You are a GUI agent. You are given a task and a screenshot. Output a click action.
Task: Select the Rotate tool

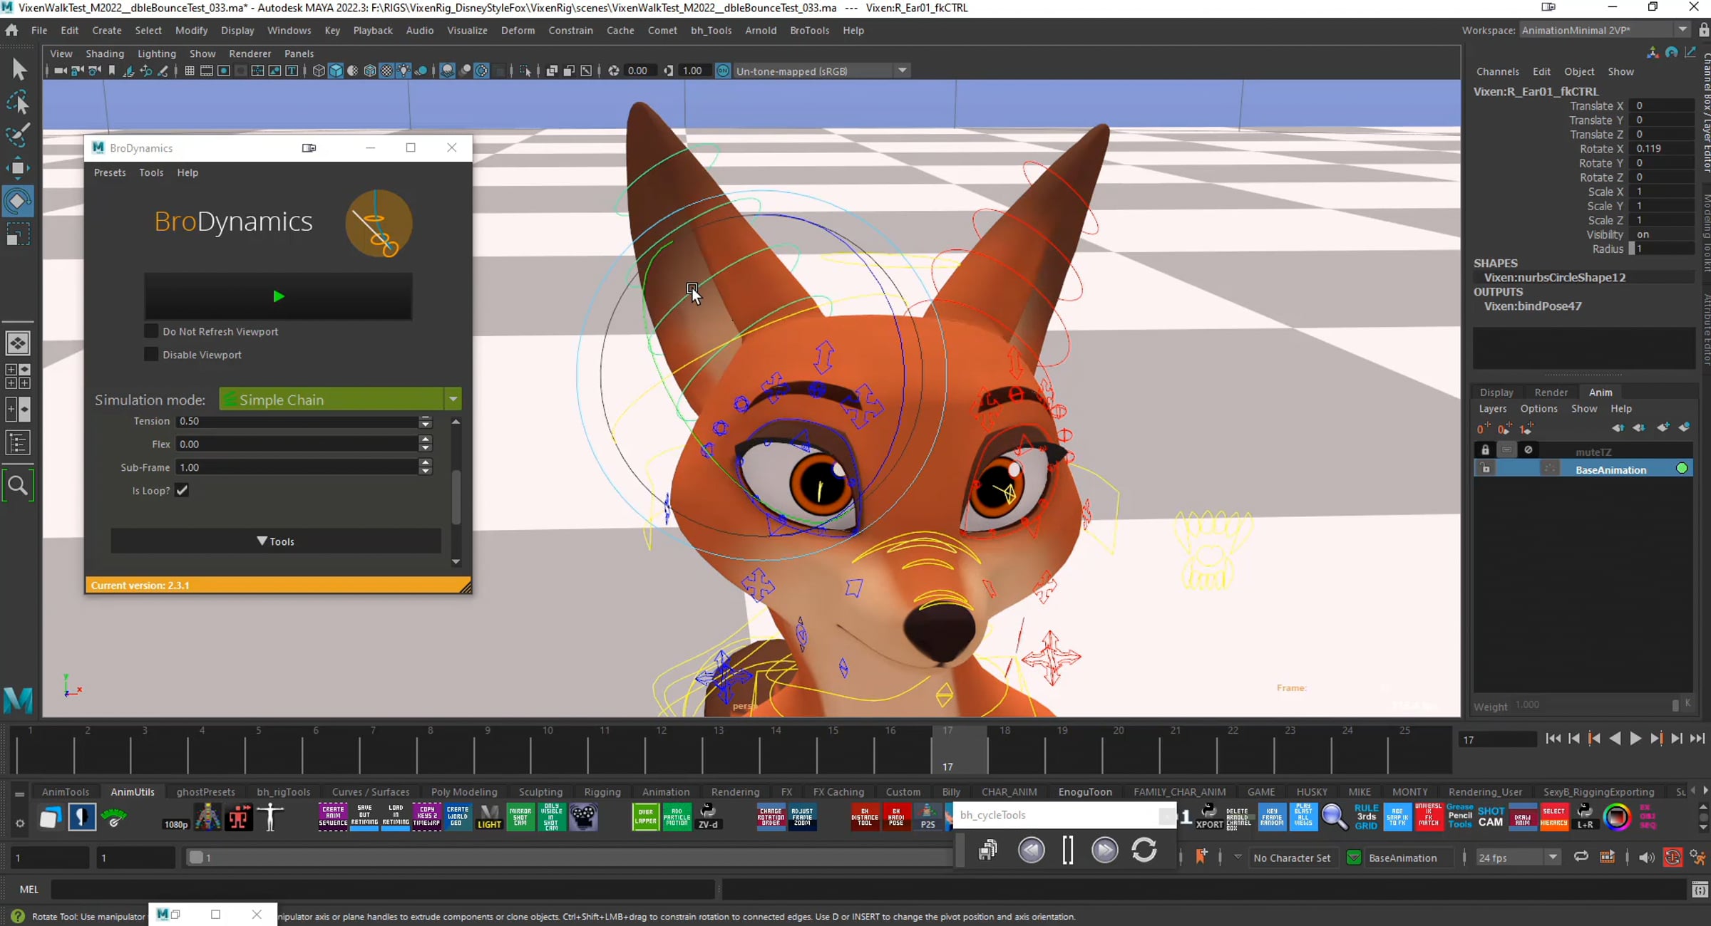[x=19, y=201]
